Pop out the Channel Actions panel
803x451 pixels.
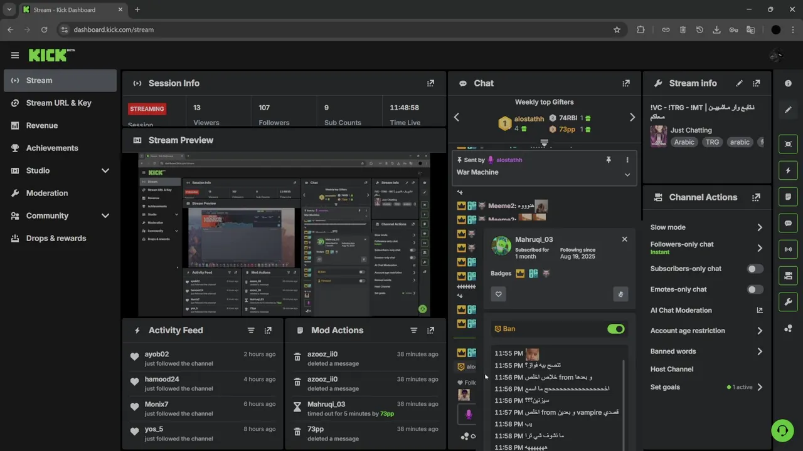756,197
